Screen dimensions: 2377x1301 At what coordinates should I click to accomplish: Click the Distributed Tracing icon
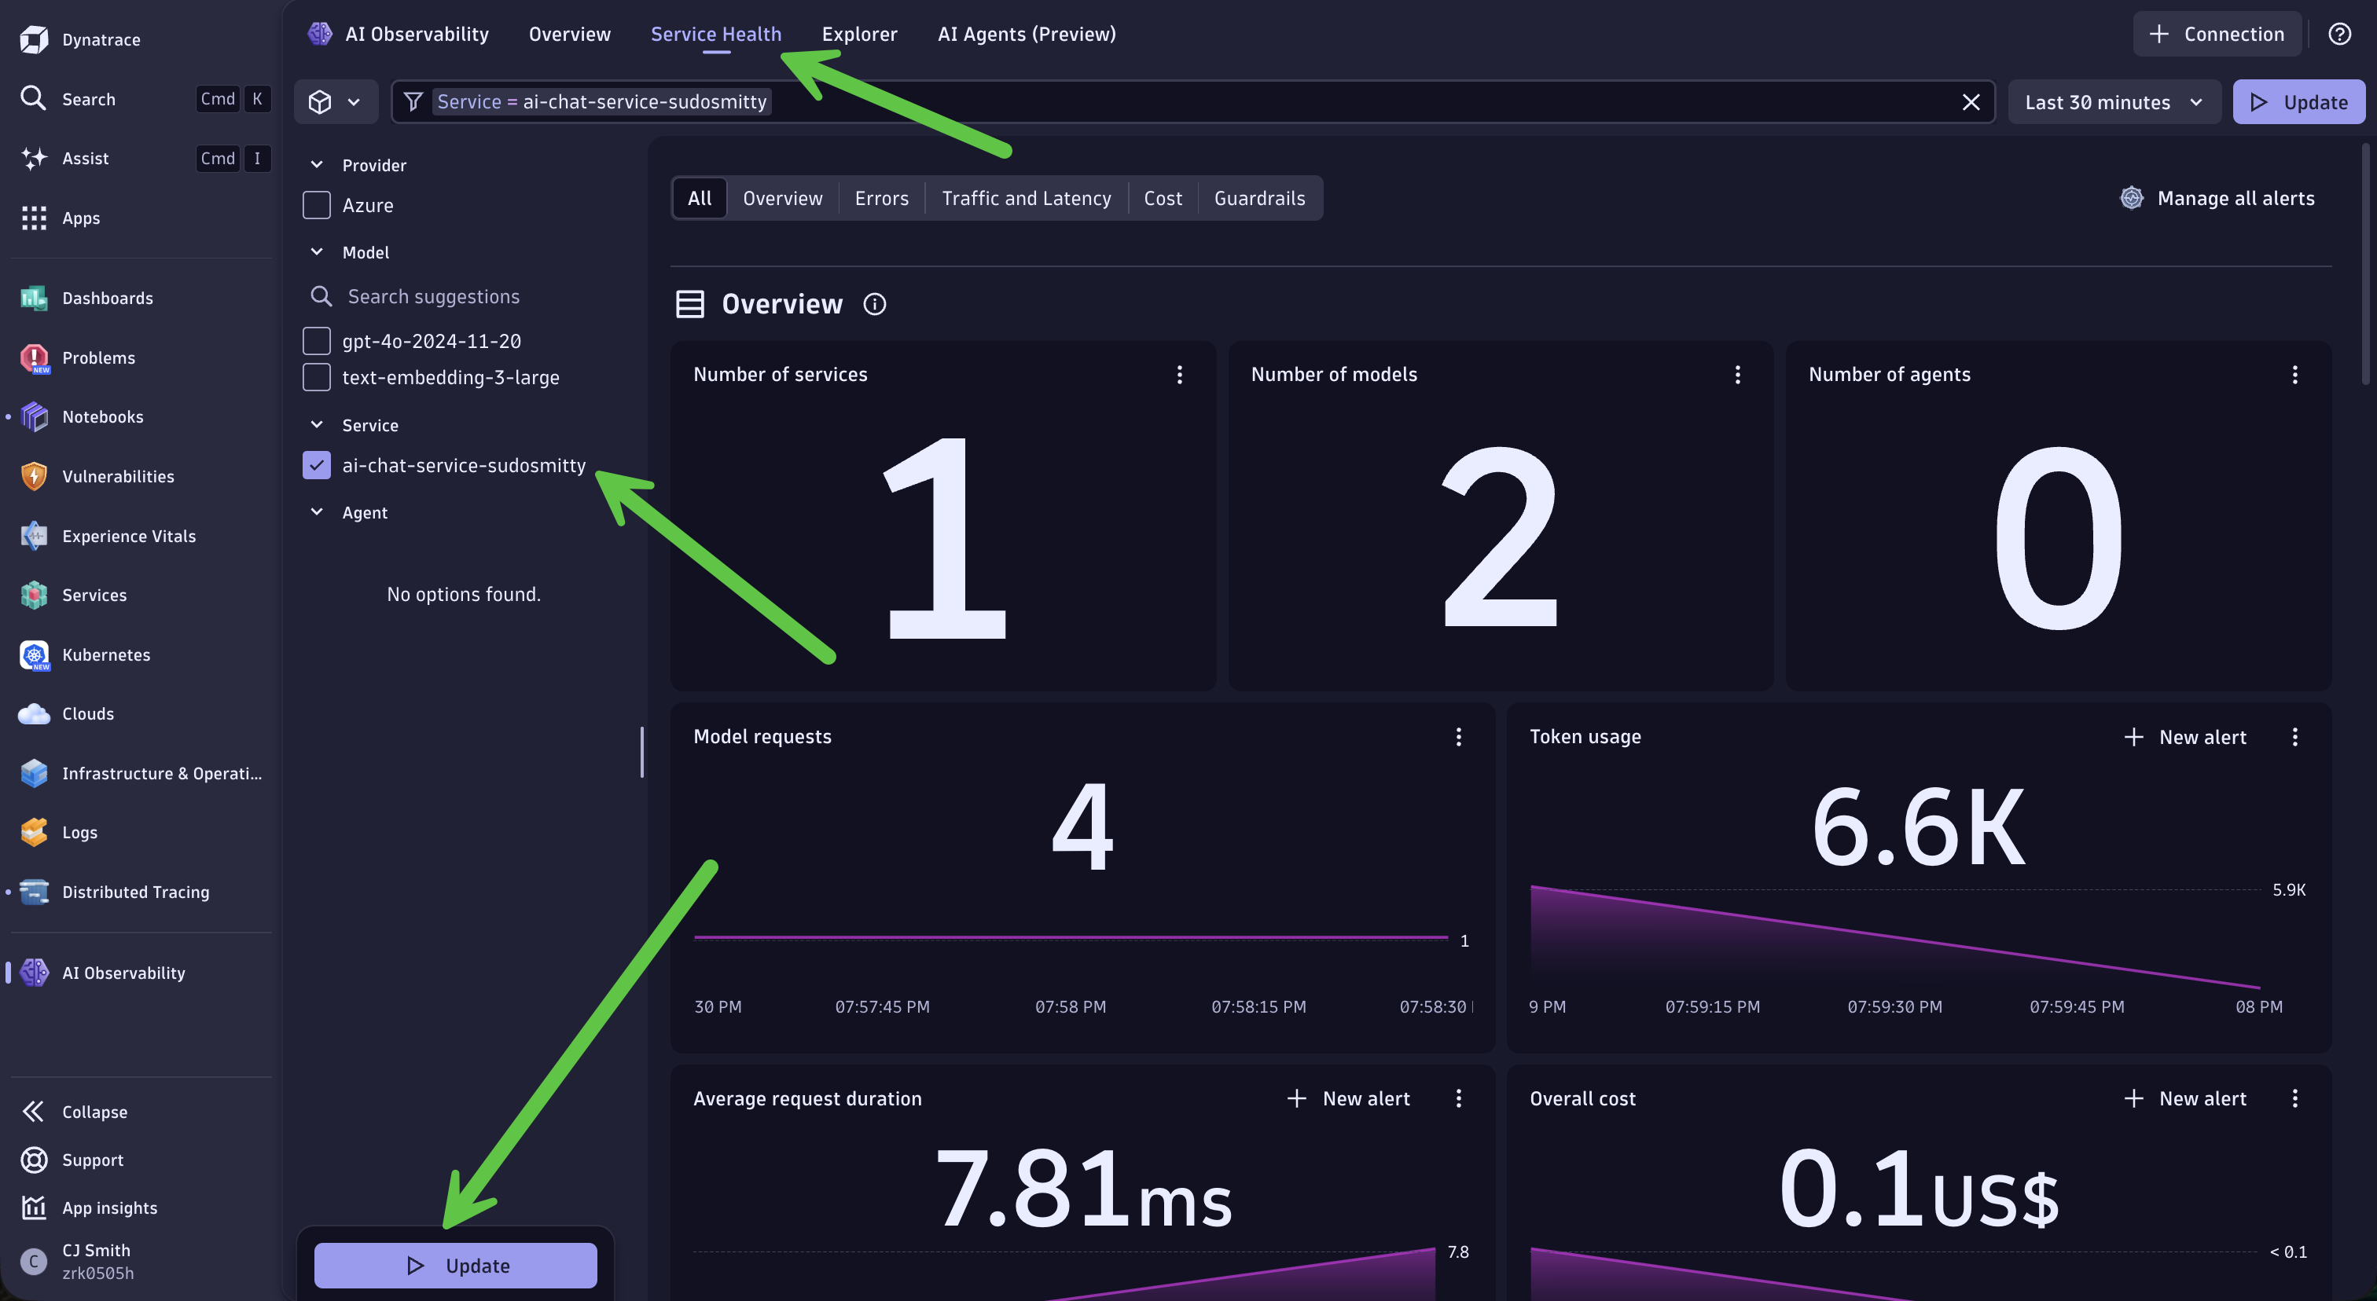click(x=34, y=892)
